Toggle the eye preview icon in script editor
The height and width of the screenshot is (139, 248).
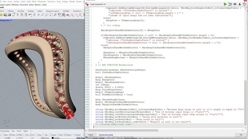tap(235, 4)
